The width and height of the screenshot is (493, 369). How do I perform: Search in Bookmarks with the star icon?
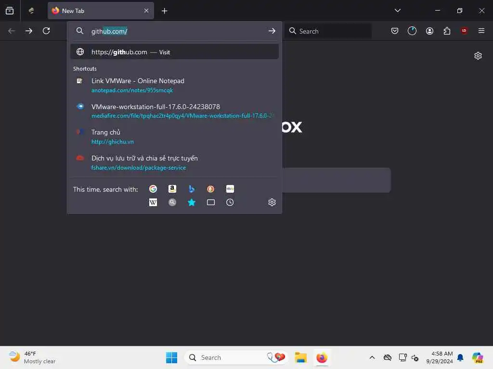pyautogui.click(x=192, y=202)
